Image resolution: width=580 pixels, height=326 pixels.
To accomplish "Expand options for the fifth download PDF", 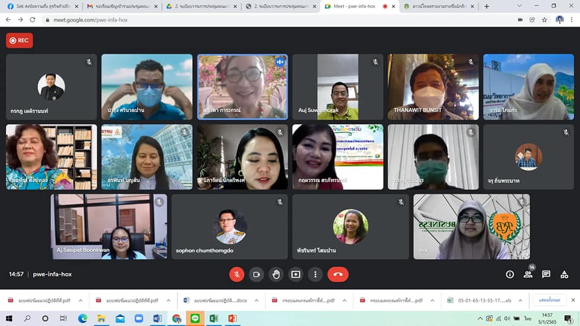I will click(432, 301).
